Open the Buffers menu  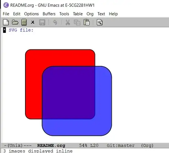click(x=49, y=14)
